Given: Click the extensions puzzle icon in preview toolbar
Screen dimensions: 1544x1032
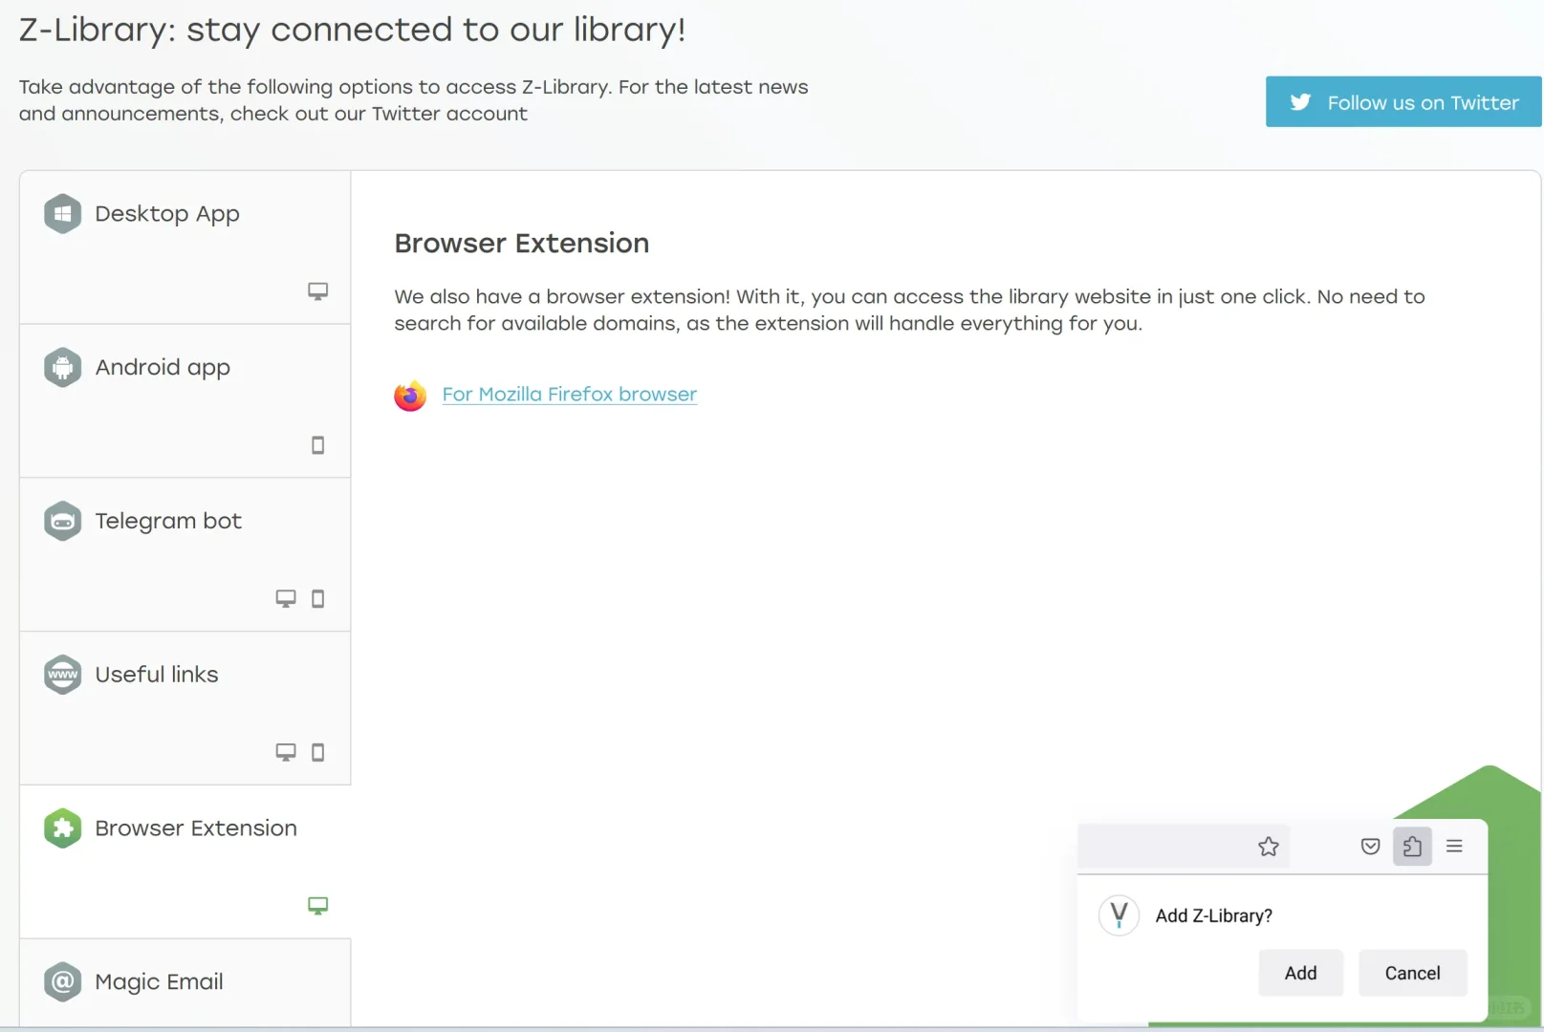Looking at the screenshot, I should point(1412,847).
